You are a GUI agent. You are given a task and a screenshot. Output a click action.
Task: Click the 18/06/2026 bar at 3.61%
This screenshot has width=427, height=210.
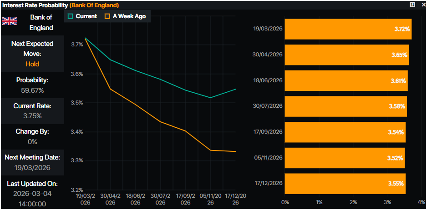tap(346, 80)
